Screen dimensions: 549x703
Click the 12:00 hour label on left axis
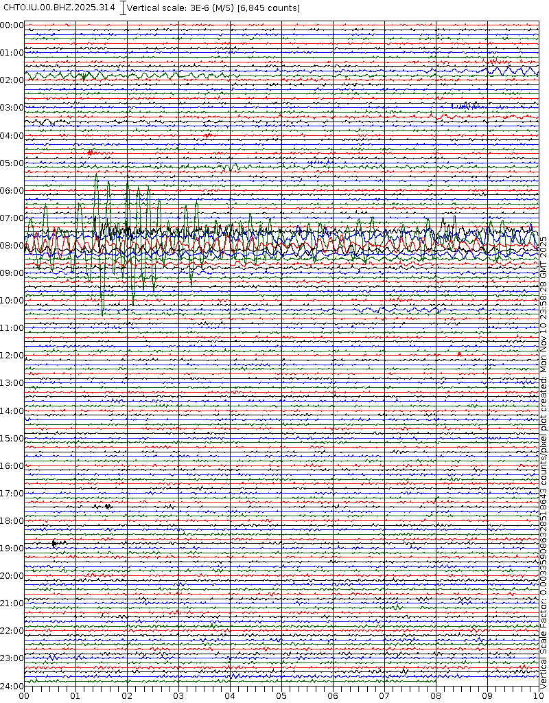pyautogui.click(x=12, y=356)
